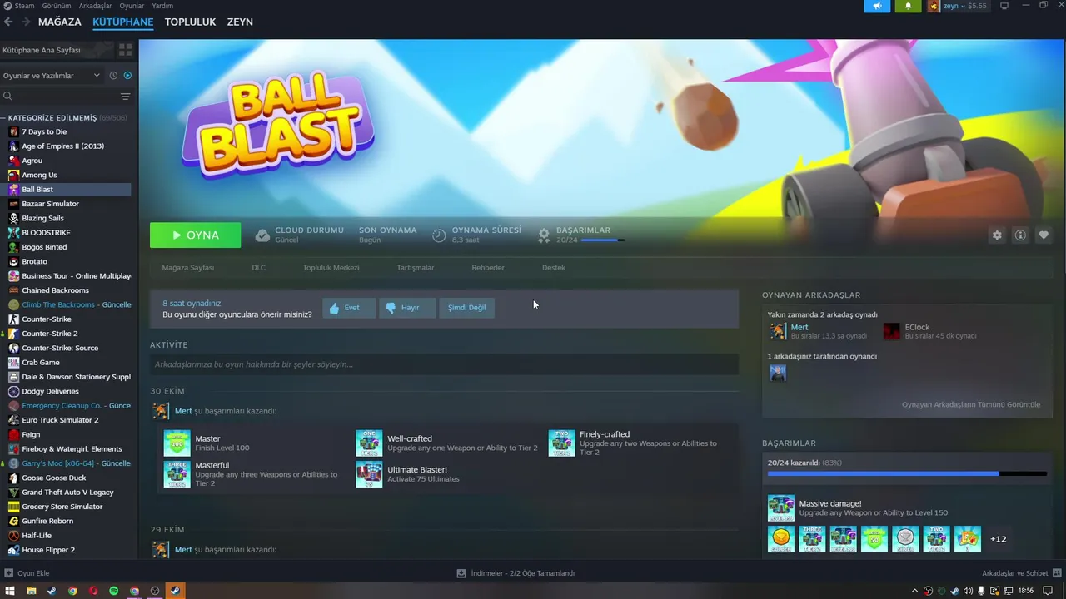Go to MAĞAZA tab

(60, 22)
